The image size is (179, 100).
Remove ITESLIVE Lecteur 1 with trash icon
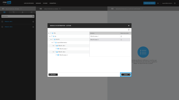coord(121,36)
